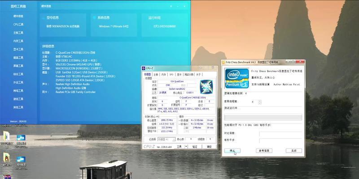Click the 工具 button in CPU-Z
The width and height of the screenshot is (359, 179).
(179, 147)
